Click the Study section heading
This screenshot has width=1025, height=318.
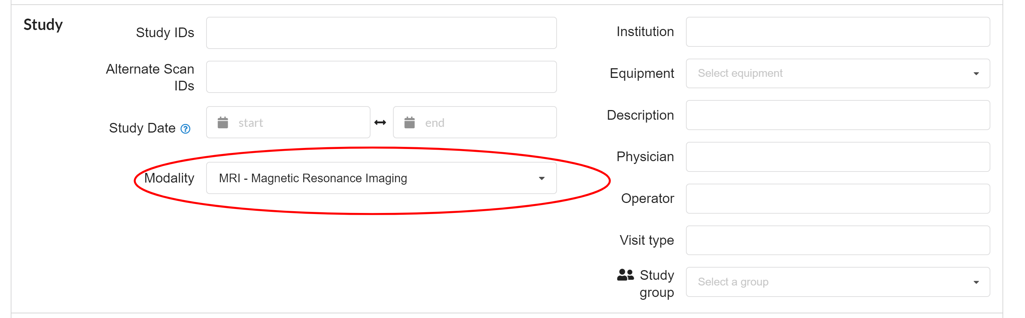[x=43, y=25]
